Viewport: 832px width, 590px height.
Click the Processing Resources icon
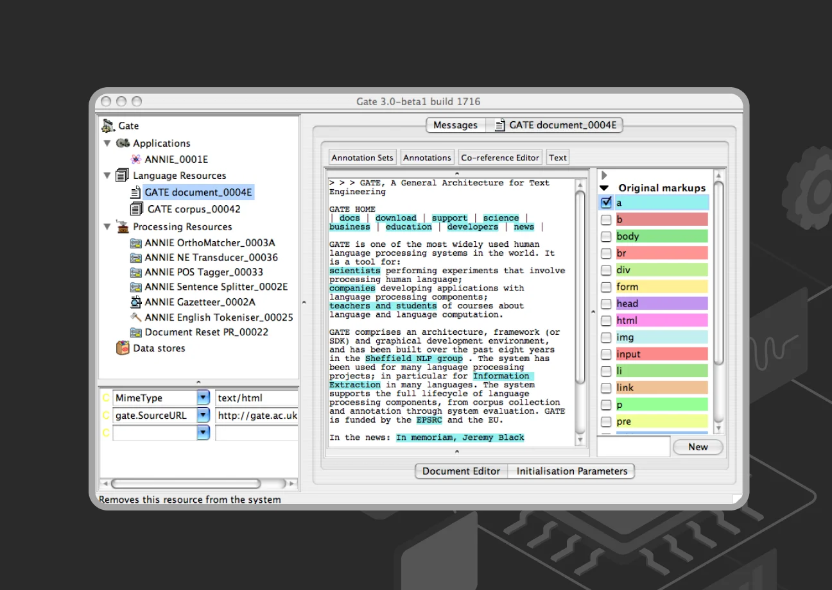tap(123, 226)
